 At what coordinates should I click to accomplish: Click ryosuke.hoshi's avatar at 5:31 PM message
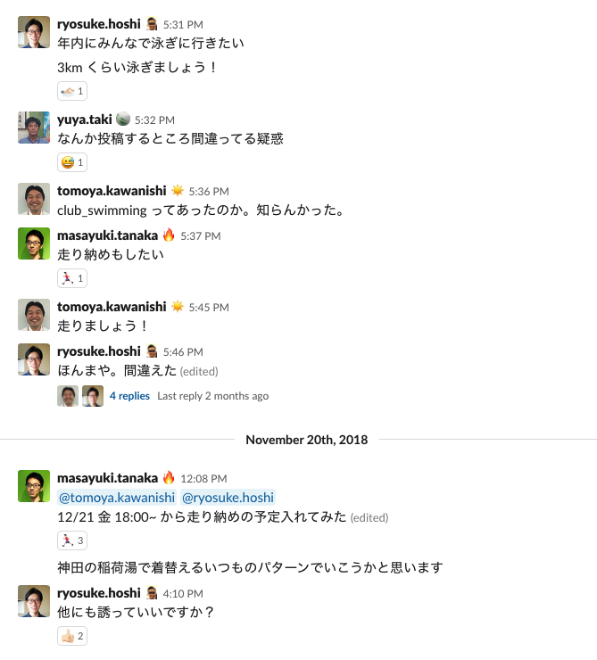34,33
